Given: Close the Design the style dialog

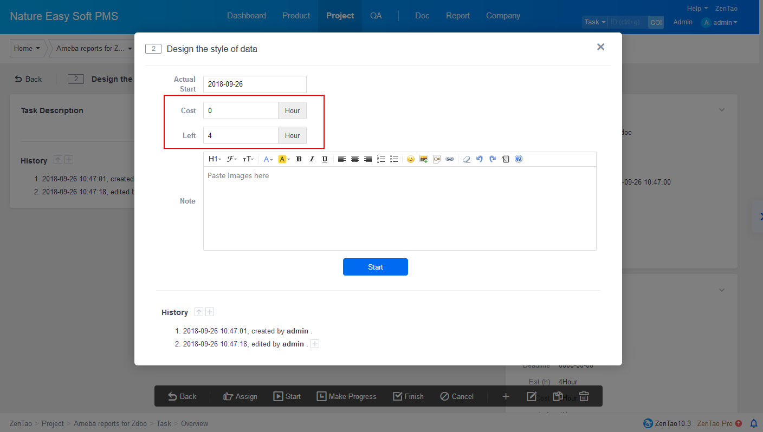Looking at the screenshot, I should click(x=600, y=47).
